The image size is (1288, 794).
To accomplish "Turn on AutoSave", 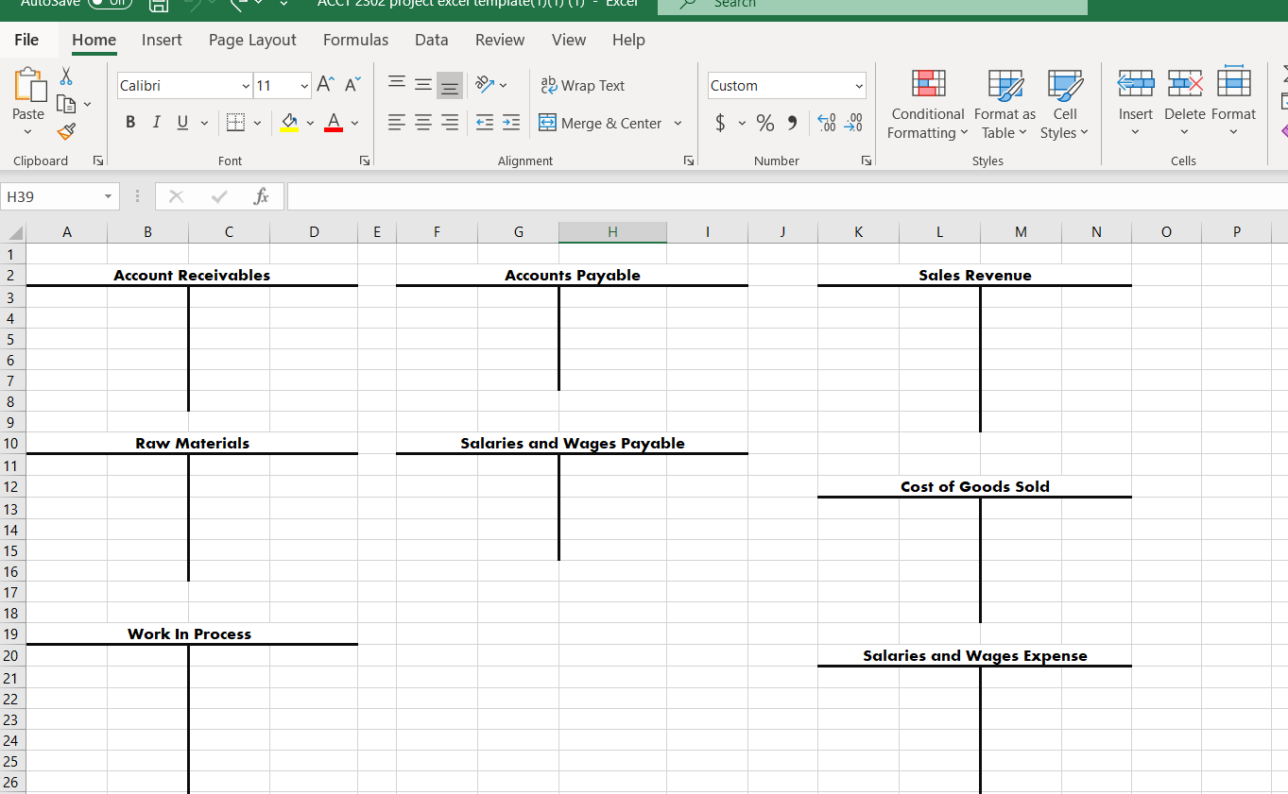I will (110, 3).
